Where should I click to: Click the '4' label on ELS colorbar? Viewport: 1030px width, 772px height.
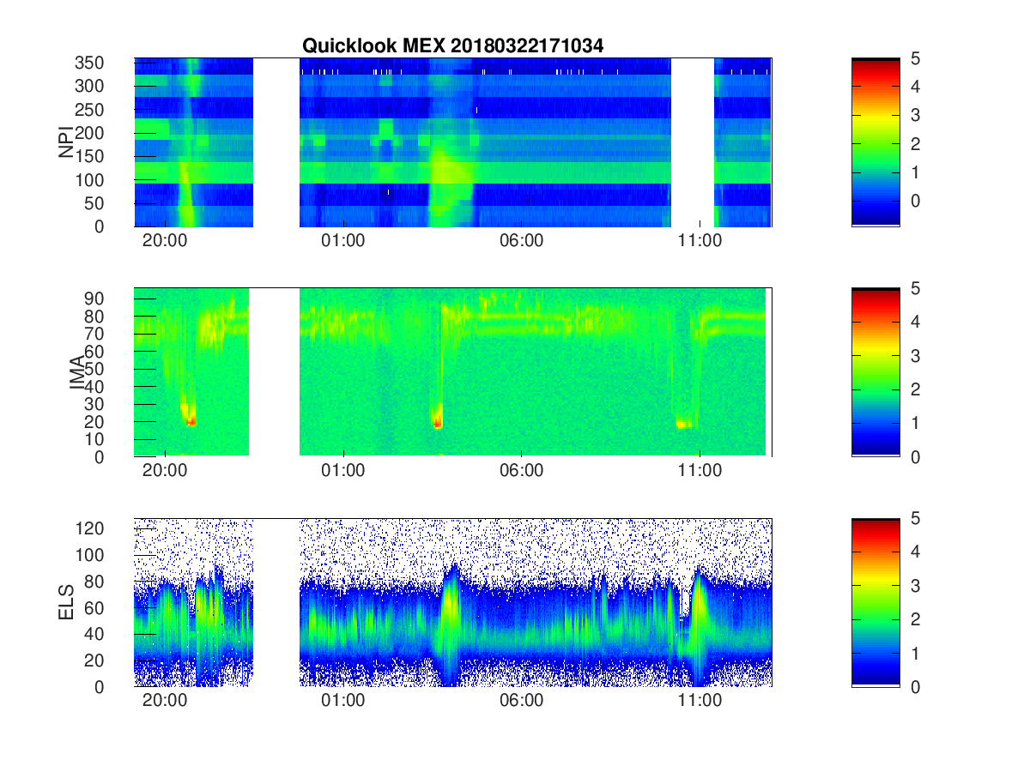(x=915, y=552)
